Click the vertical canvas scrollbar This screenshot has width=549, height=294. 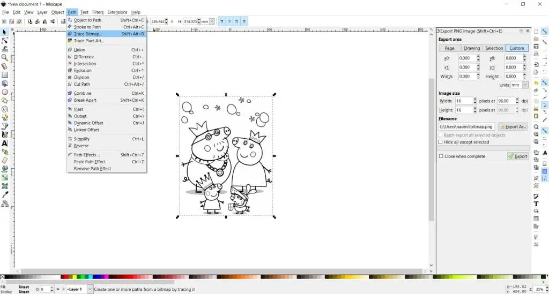[431, 149]
